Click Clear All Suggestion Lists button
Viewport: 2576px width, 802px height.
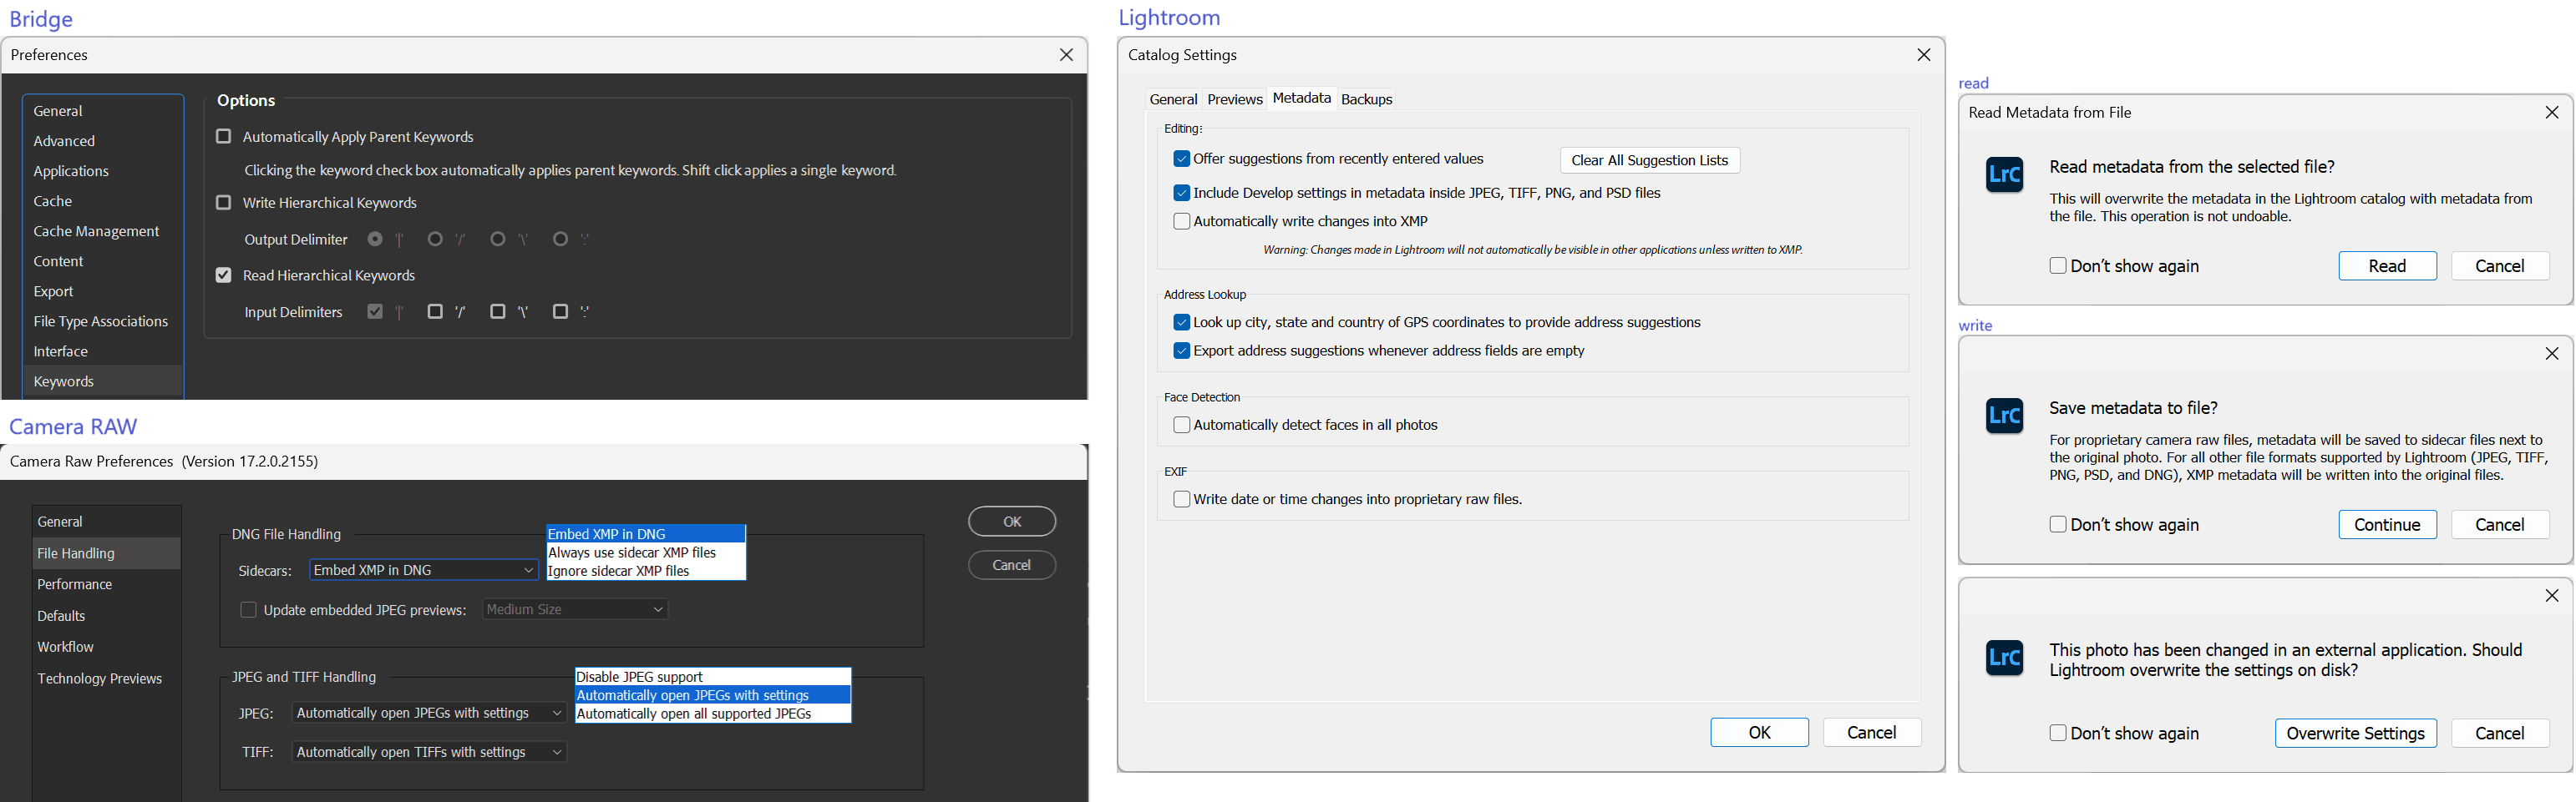(x=1649, y=159)
